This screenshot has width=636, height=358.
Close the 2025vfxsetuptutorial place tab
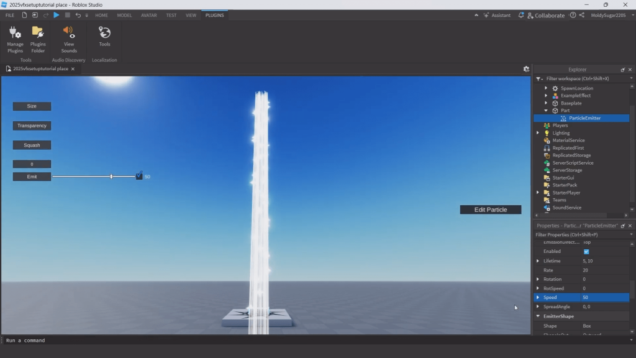[73, 69]
